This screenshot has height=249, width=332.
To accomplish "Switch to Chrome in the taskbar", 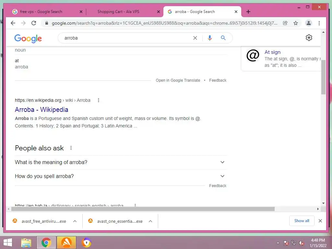I will click(46, 243).
